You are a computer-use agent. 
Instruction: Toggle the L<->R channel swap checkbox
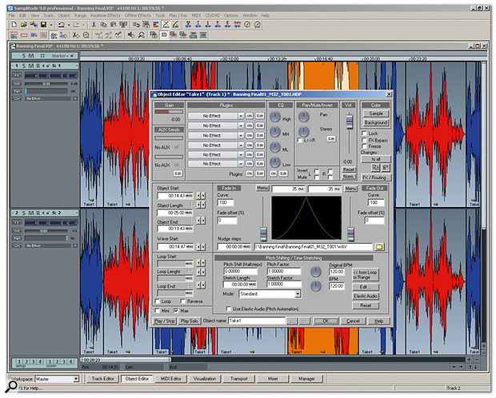pos(299,140)
